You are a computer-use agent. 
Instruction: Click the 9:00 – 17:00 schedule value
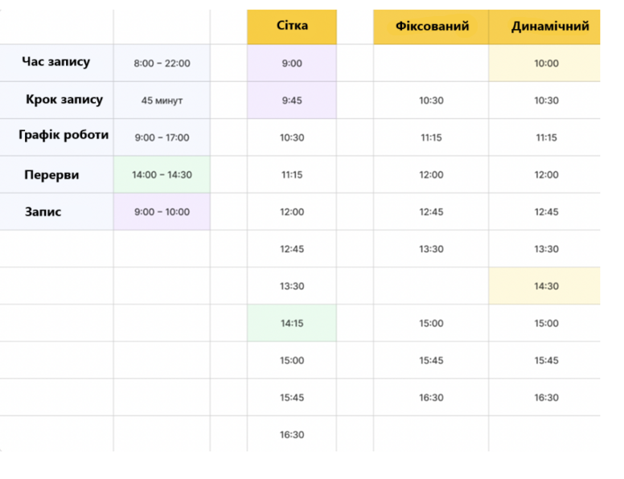[162, 137]
